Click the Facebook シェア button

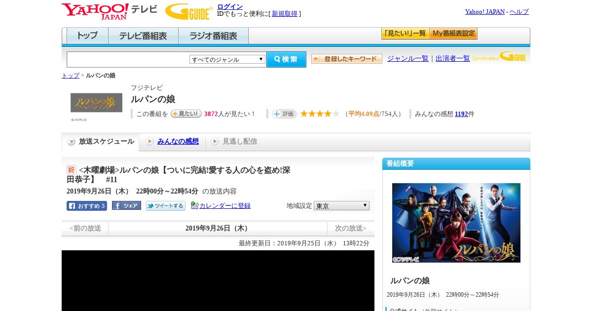(126, 205)
